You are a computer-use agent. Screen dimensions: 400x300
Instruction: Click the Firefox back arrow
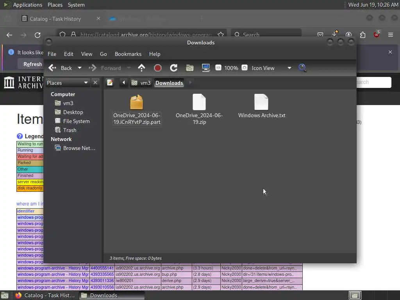click(x=9, y=35)
